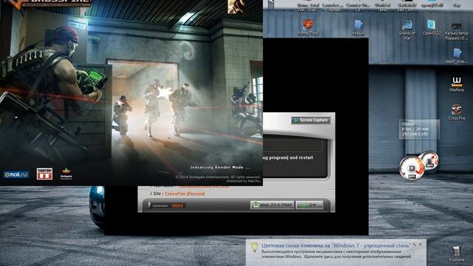Click the MAIL TO X-TRAP button
Screen dimensions: 473x266
272,205
